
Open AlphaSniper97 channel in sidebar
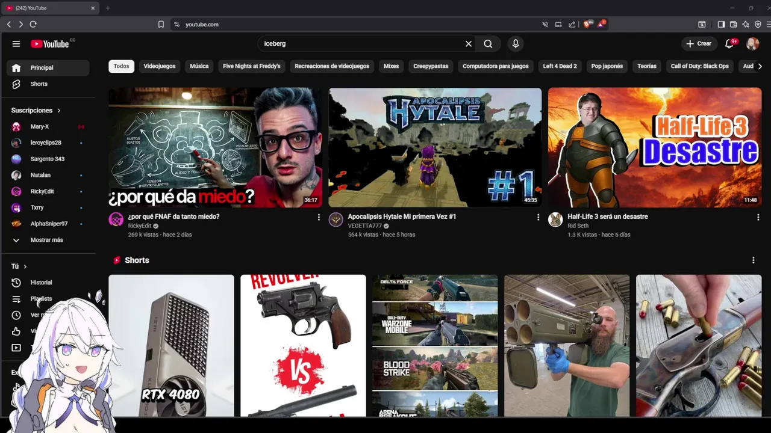[x=48, y=224]
